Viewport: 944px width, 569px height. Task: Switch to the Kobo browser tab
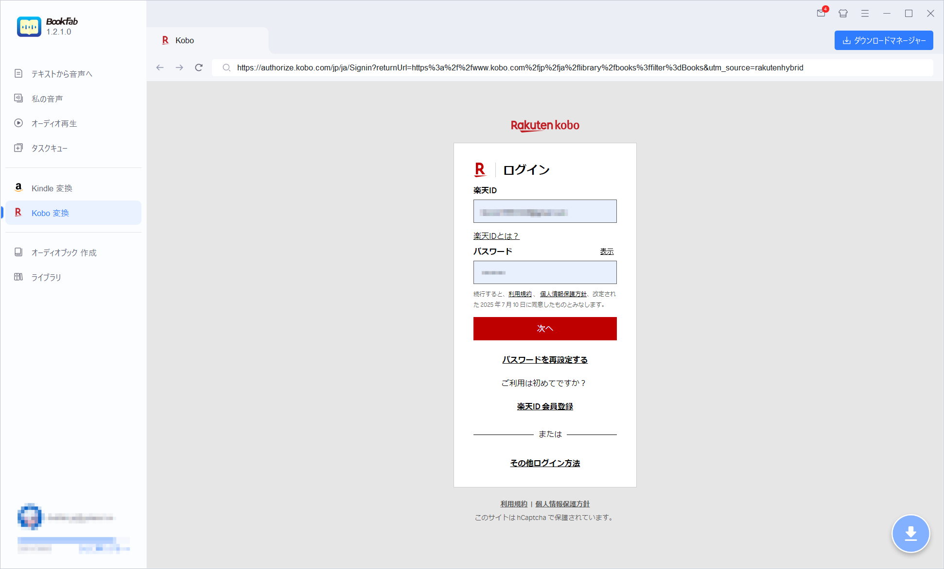[x=185, y=40]
